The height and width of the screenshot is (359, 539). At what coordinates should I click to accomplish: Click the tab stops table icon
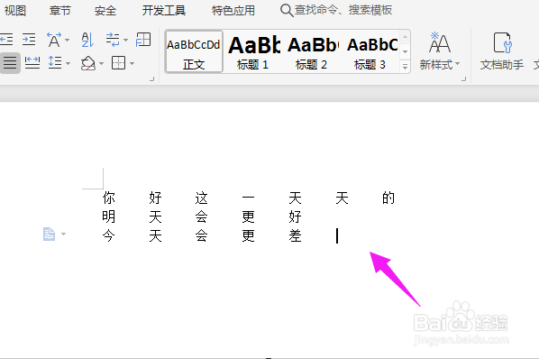pos(143,40)
